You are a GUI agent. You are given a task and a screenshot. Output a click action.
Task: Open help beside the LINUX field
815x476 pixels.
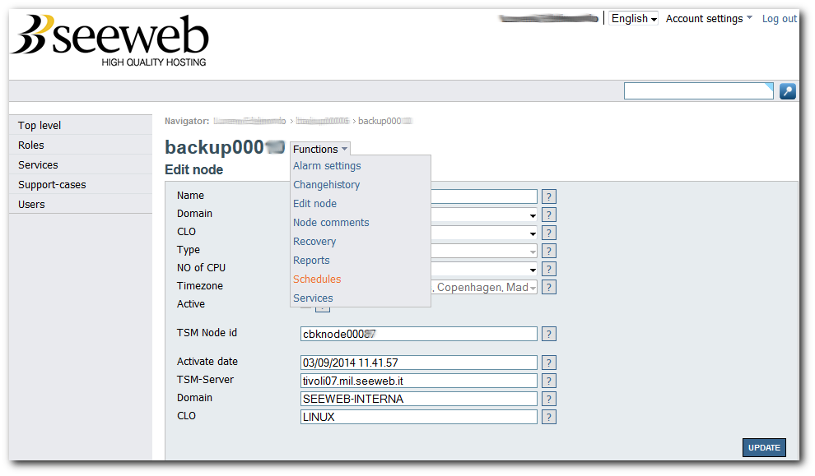pos(549,418)
